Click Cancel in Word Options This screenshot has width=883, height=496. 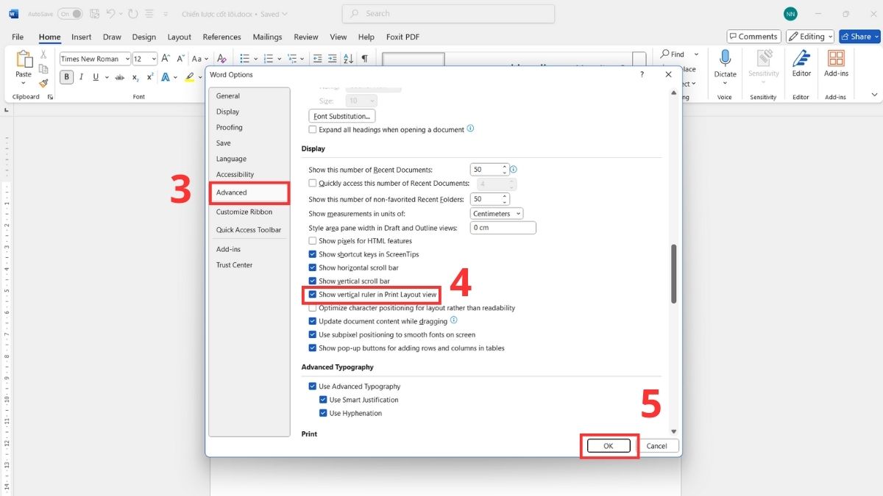656,446
